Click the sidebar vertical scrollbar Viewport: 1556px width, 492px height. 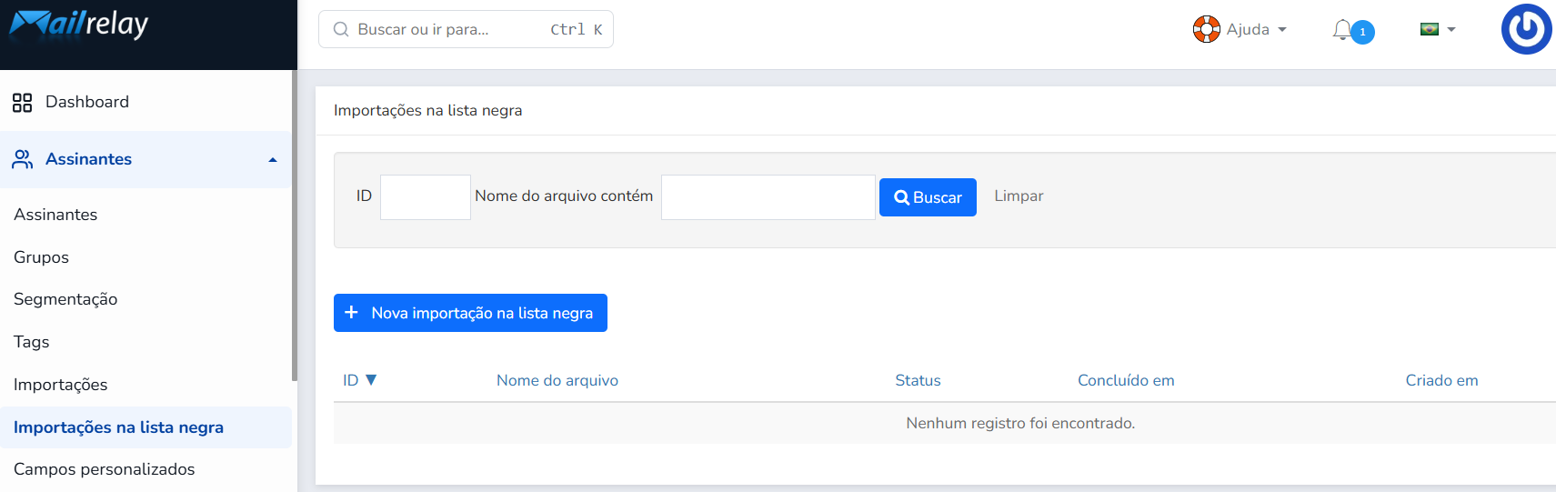tap(294, 227)
